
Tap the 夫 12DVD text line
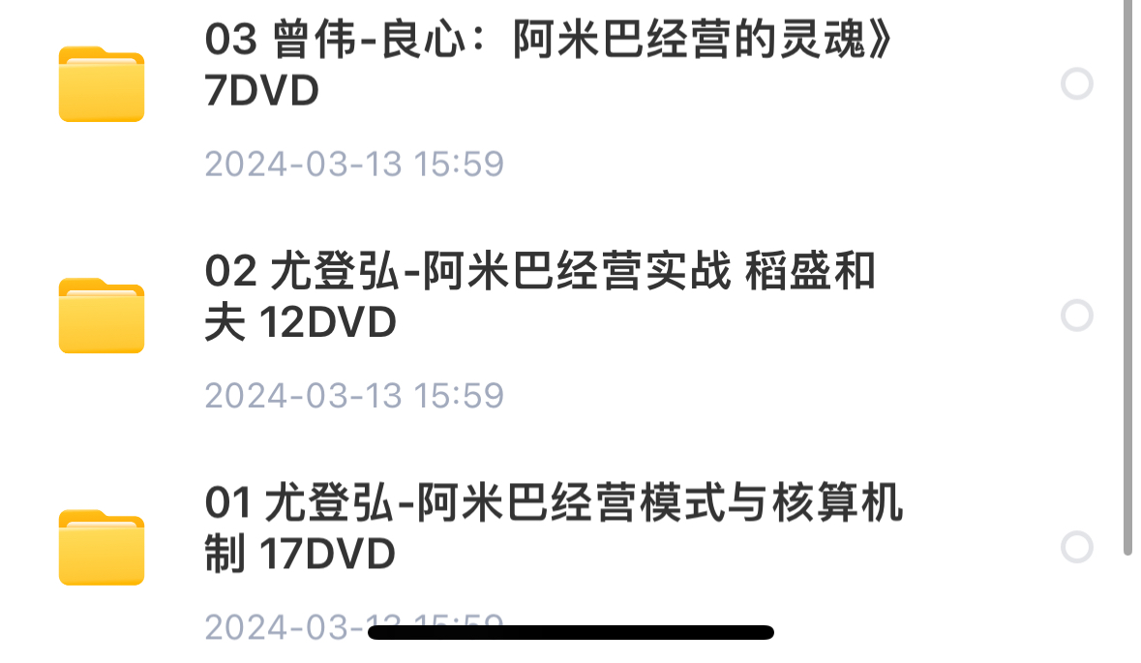(x=300, y=322)
